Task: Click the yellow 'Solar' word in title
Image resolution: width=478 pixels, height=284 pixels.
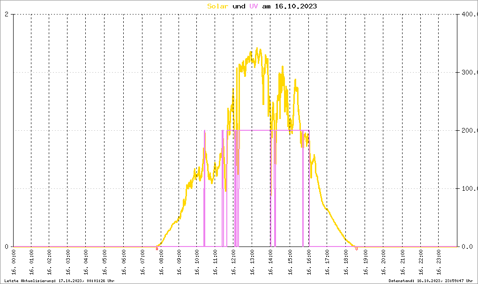Action: [217, 6]
